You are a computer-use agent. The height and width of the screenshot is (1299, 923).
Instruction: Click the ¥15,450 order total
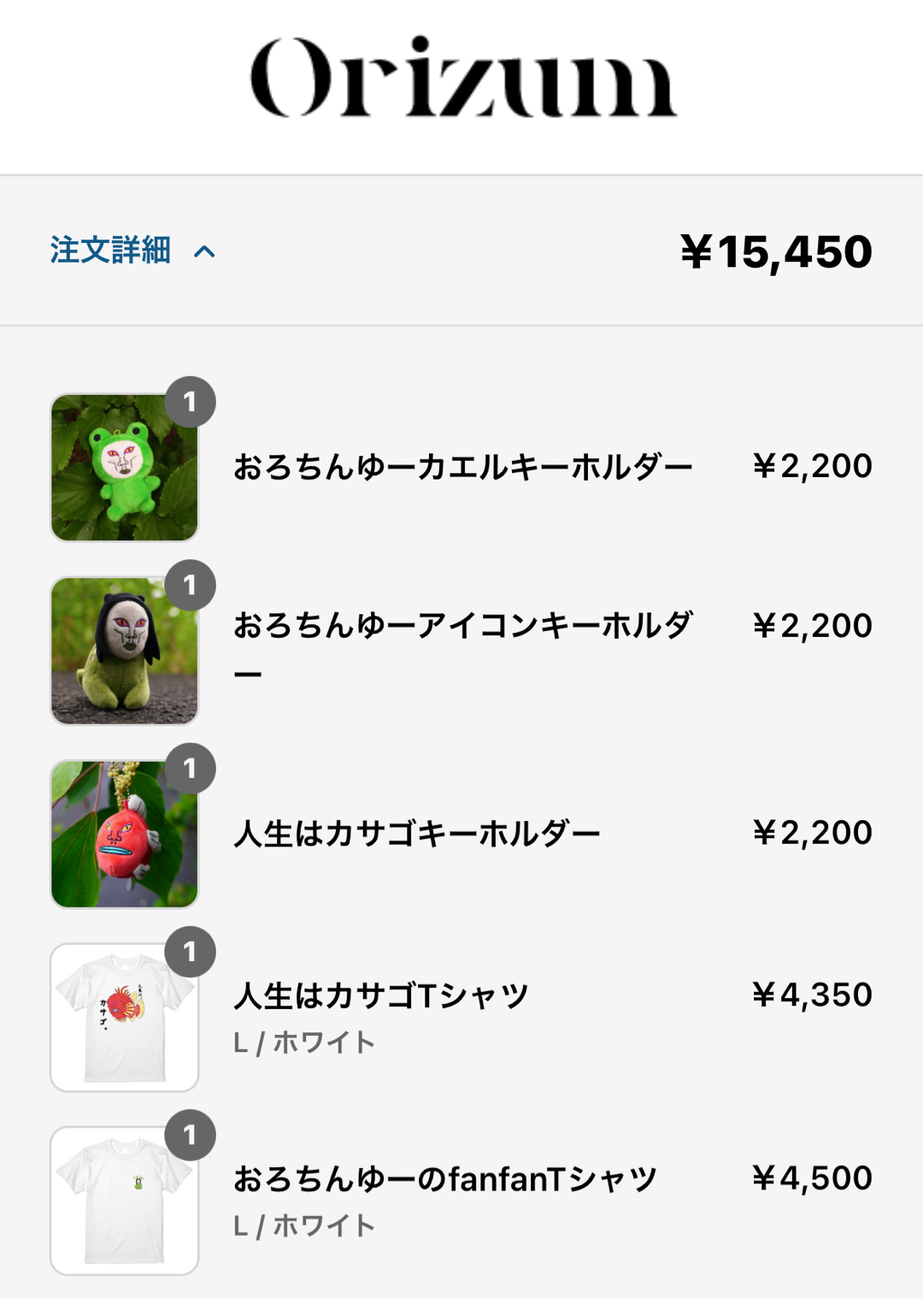click(x=776, y=251)
